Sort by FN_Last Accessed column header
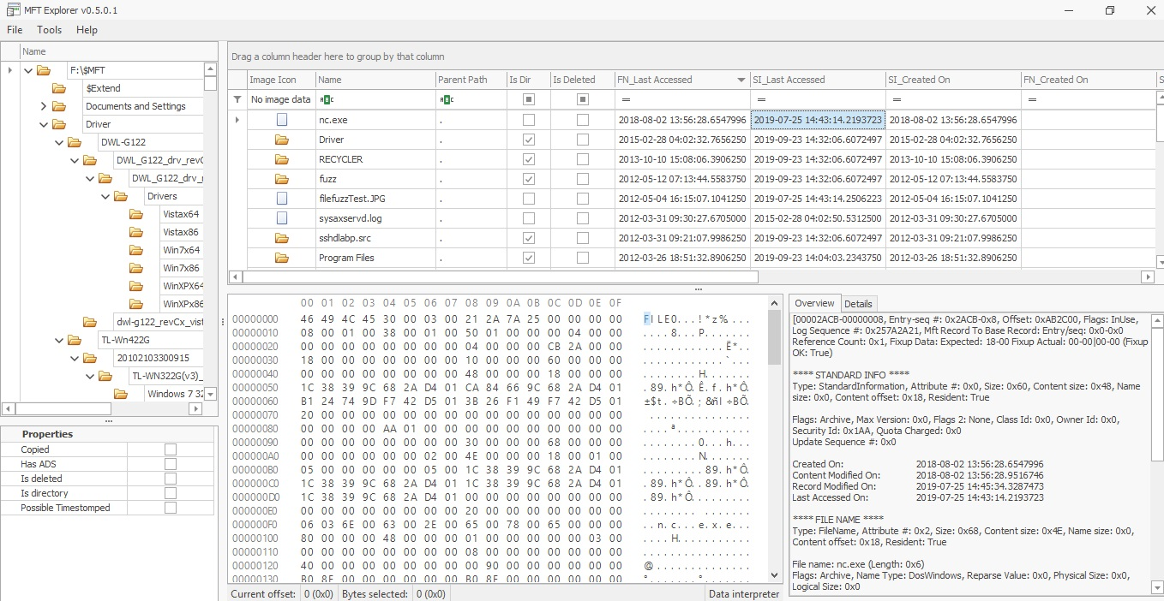Image resolution: width=1164 pixels, height=601 pixels. [681, 80]
